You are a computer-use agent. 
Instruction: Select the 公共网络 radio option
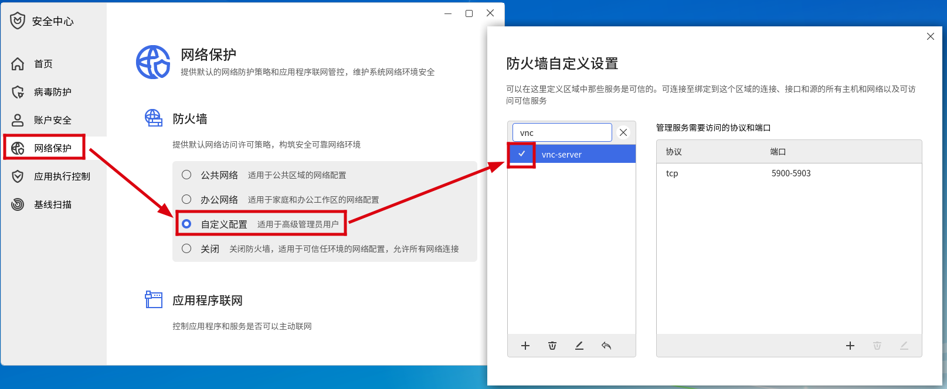[x=186, y=175]
